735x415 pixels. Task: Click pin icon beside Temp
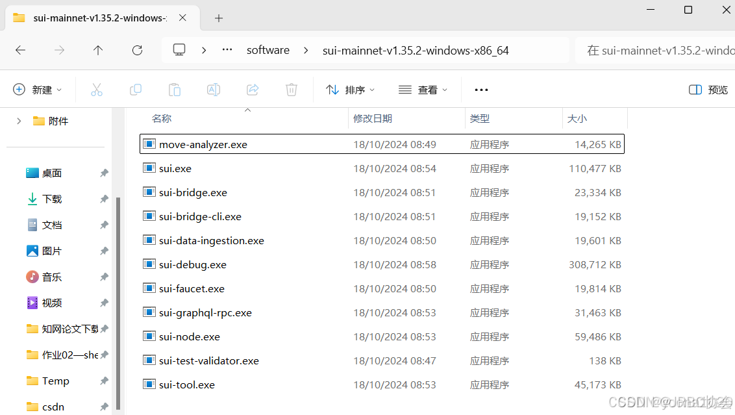[x=104, y=381]
